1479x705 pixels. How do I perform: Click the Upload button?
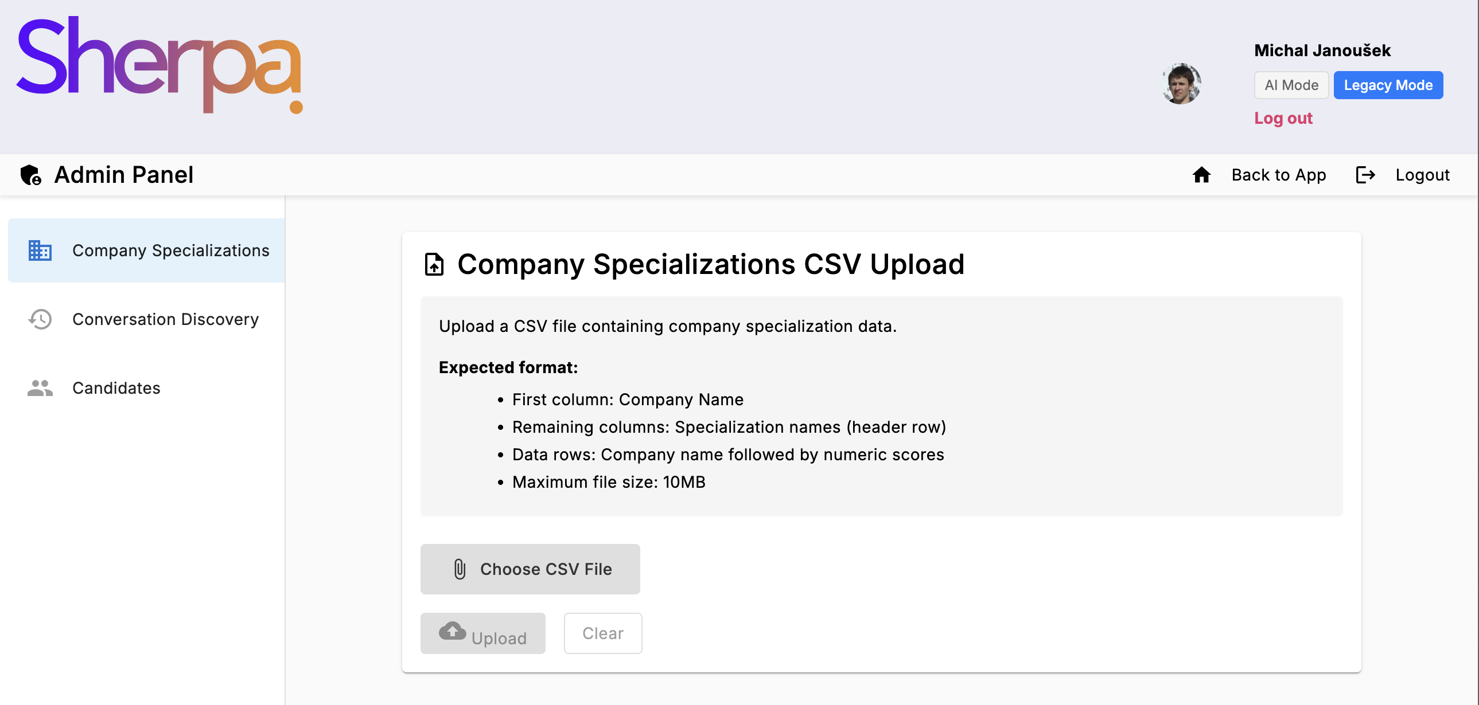[482, 633]
